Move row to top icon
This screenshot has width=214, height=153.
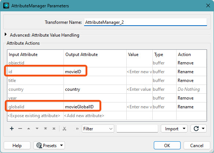[x=46, y=128]
